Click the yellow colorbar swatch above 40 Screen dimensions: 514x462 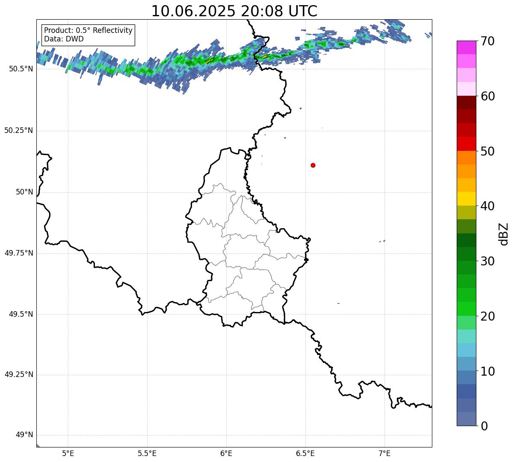466,199
